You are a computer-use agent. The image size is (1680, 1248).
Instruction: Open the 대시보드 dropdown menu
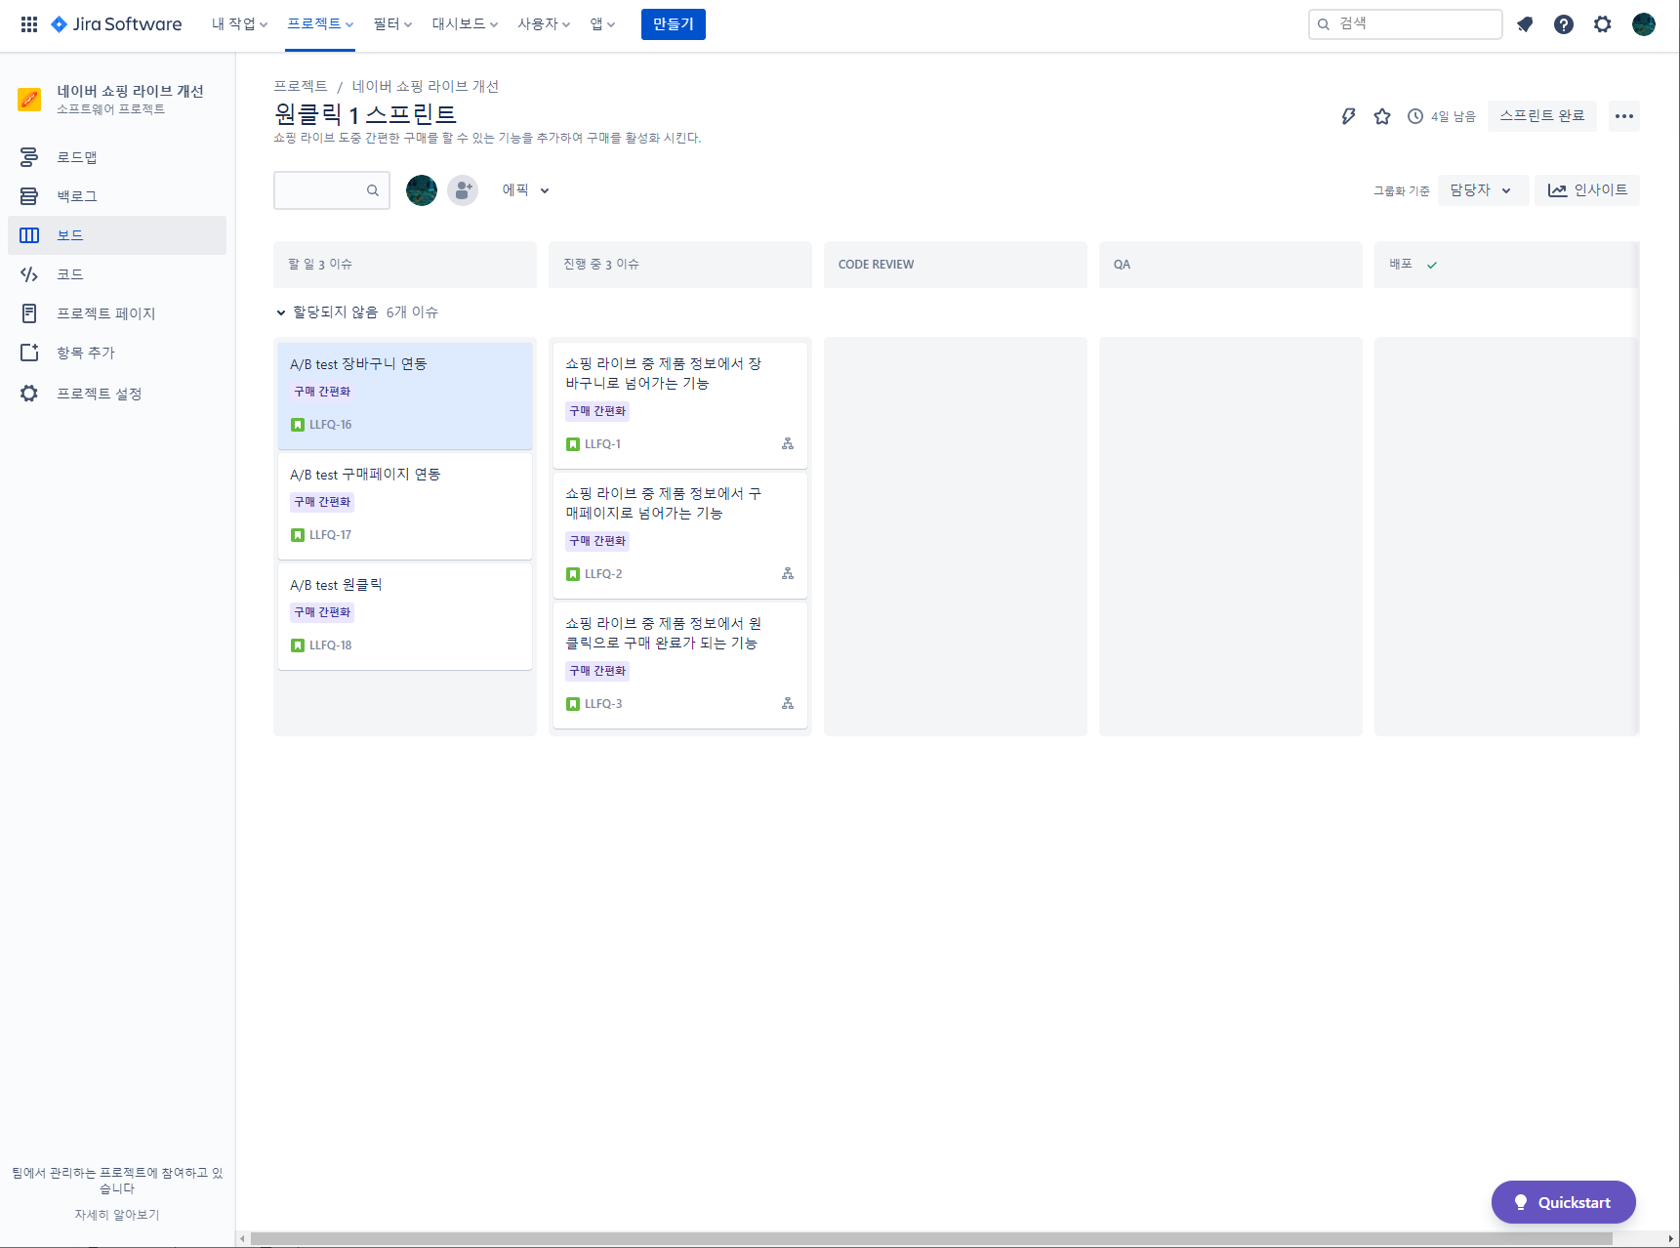pyautogui.click(x=465, y=24)
